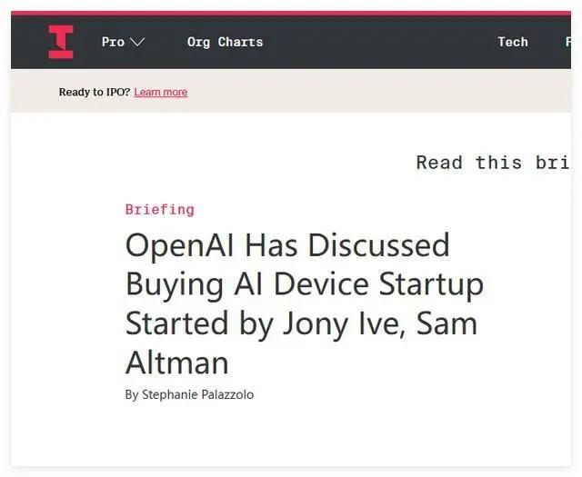Click the empty dark navigation bar area
Image resolution: width=582 pixels, height=477 pixels.
[x=378, y=43]
